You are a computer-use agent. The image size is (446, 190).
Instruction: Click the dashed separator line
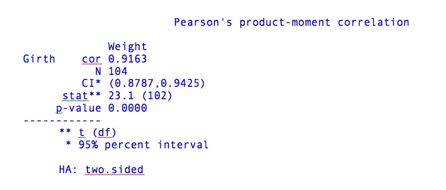pos(62,121)
